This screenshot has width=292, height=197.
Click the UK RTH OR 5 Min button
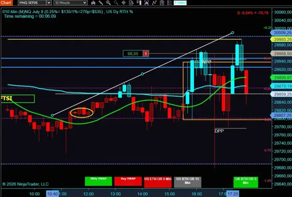point(246,182)
